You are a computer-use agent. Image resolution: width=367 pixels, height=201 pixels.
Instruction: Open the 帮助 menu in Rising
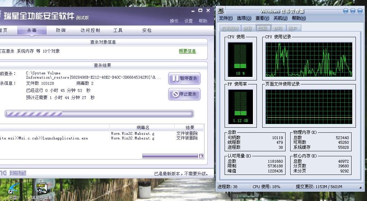[x=203, y=21]
